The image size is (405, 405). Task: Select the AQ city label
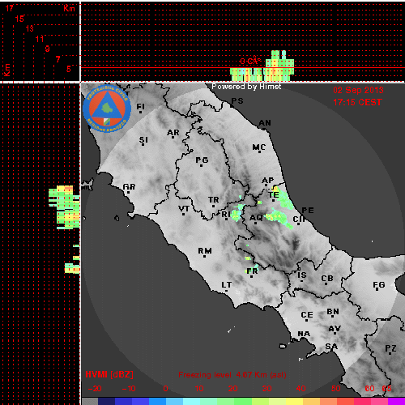pos(256,217)
